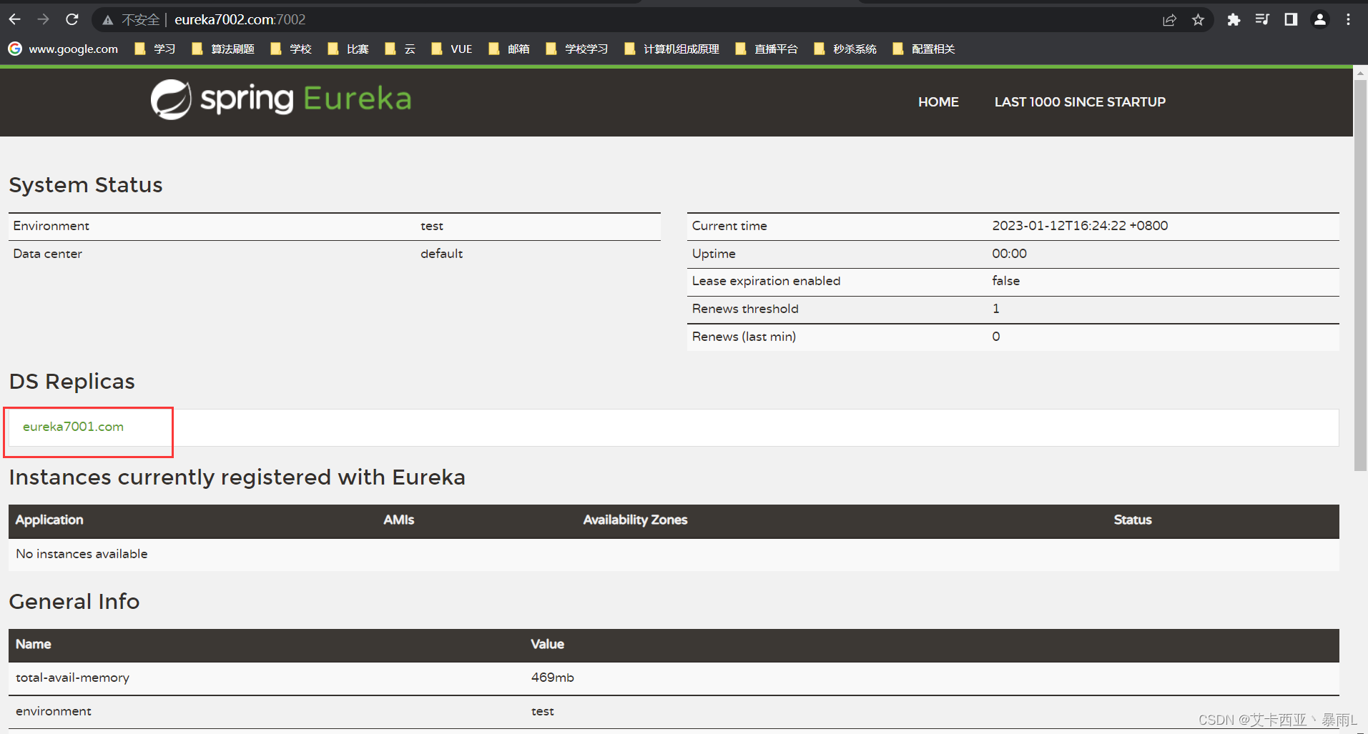Click the not-secure warning icon
The height and width of the screenshot is (734, 1368).
point(108,20)
